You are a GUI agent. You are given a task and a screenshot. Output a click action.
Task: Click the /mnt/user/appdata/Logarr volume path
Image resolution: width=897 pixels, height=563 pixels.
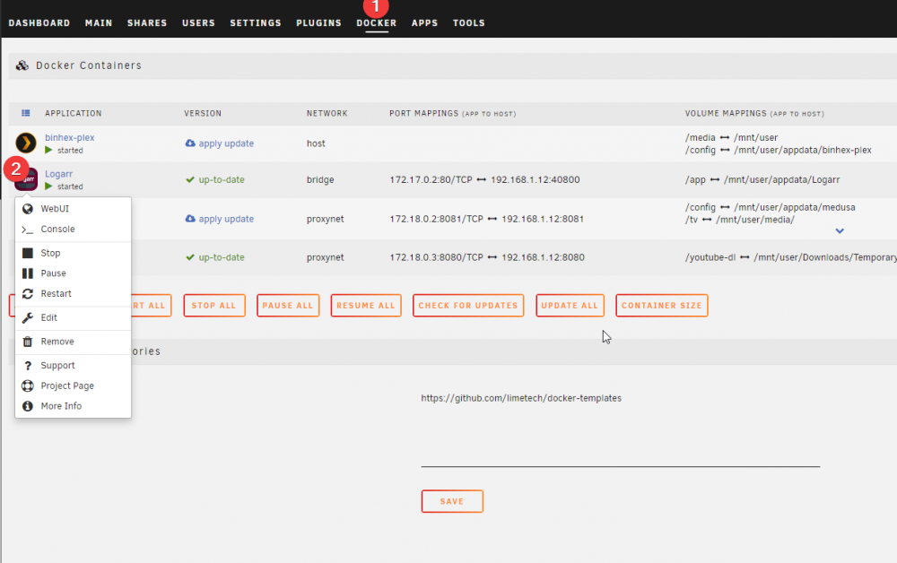pos(781,179)
